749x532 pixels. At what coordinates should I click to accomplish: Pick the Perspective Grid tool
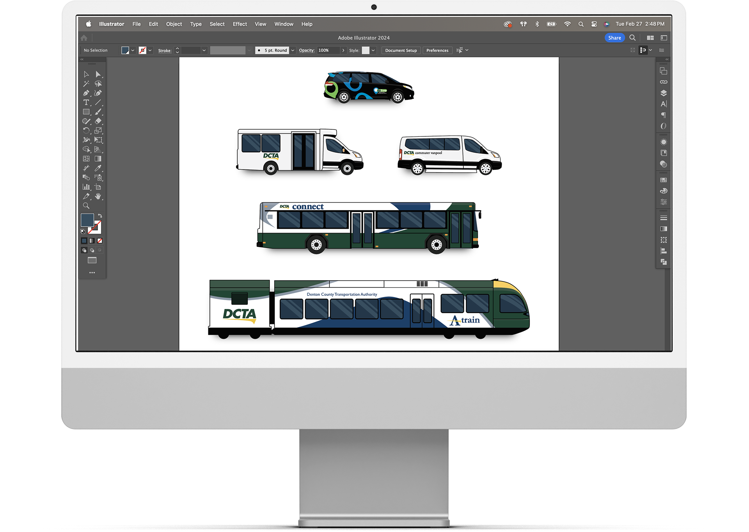coord(98,149)
